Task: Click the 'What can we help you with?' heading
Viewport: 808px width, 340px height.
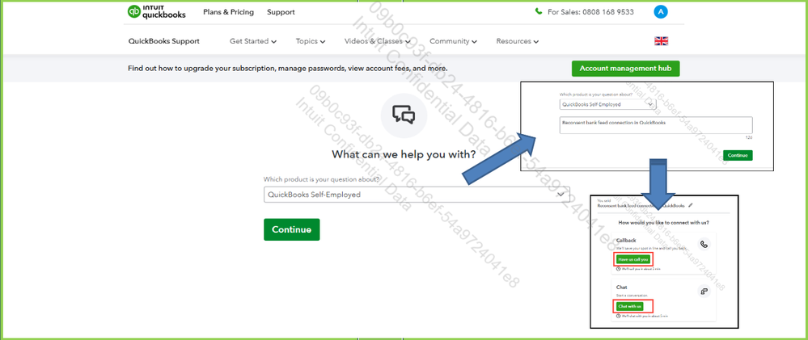Action: pos(404,154)
